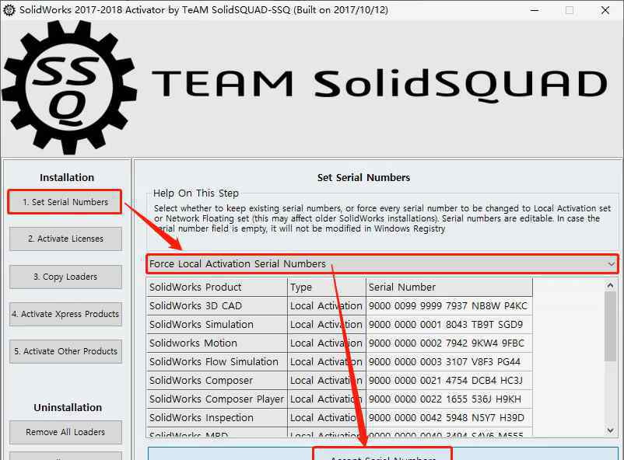Viewport: 624px width, 460px height.
Task: Edit serial number 9000 0000 0001 8043 TB9T SGD9
Action: click(x=449, y=325)
